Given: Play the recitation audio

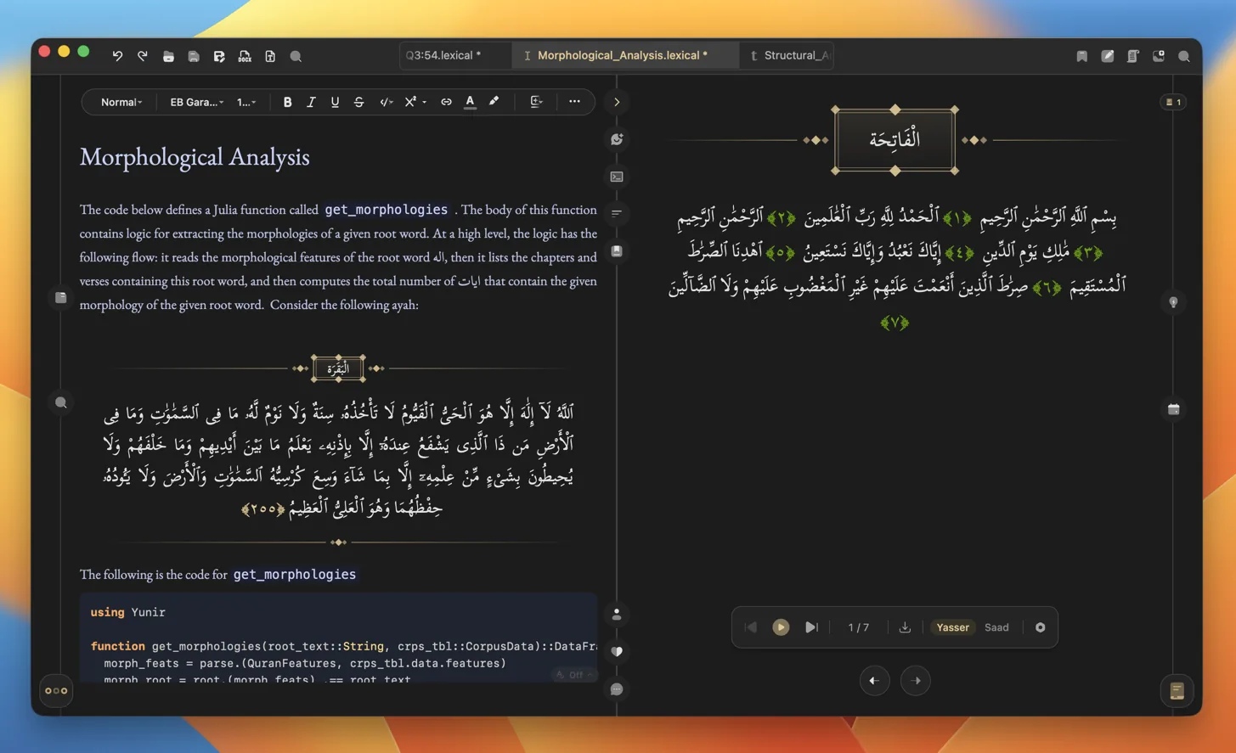Looking at the screenshot, I should [x=781, y=627].
